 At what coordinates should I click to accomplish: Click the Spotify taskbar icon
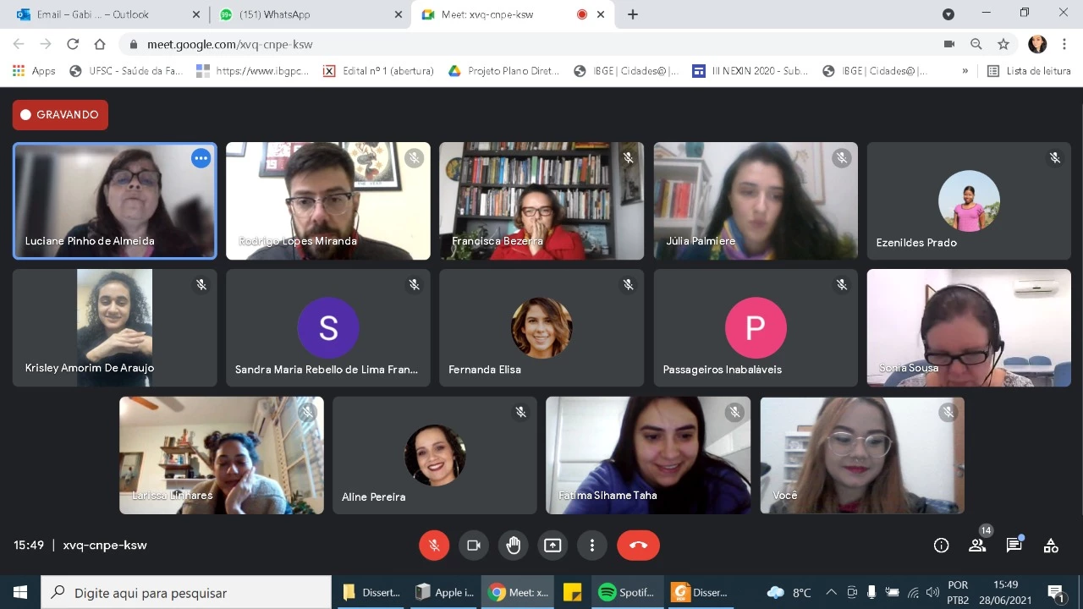point(626,592)
